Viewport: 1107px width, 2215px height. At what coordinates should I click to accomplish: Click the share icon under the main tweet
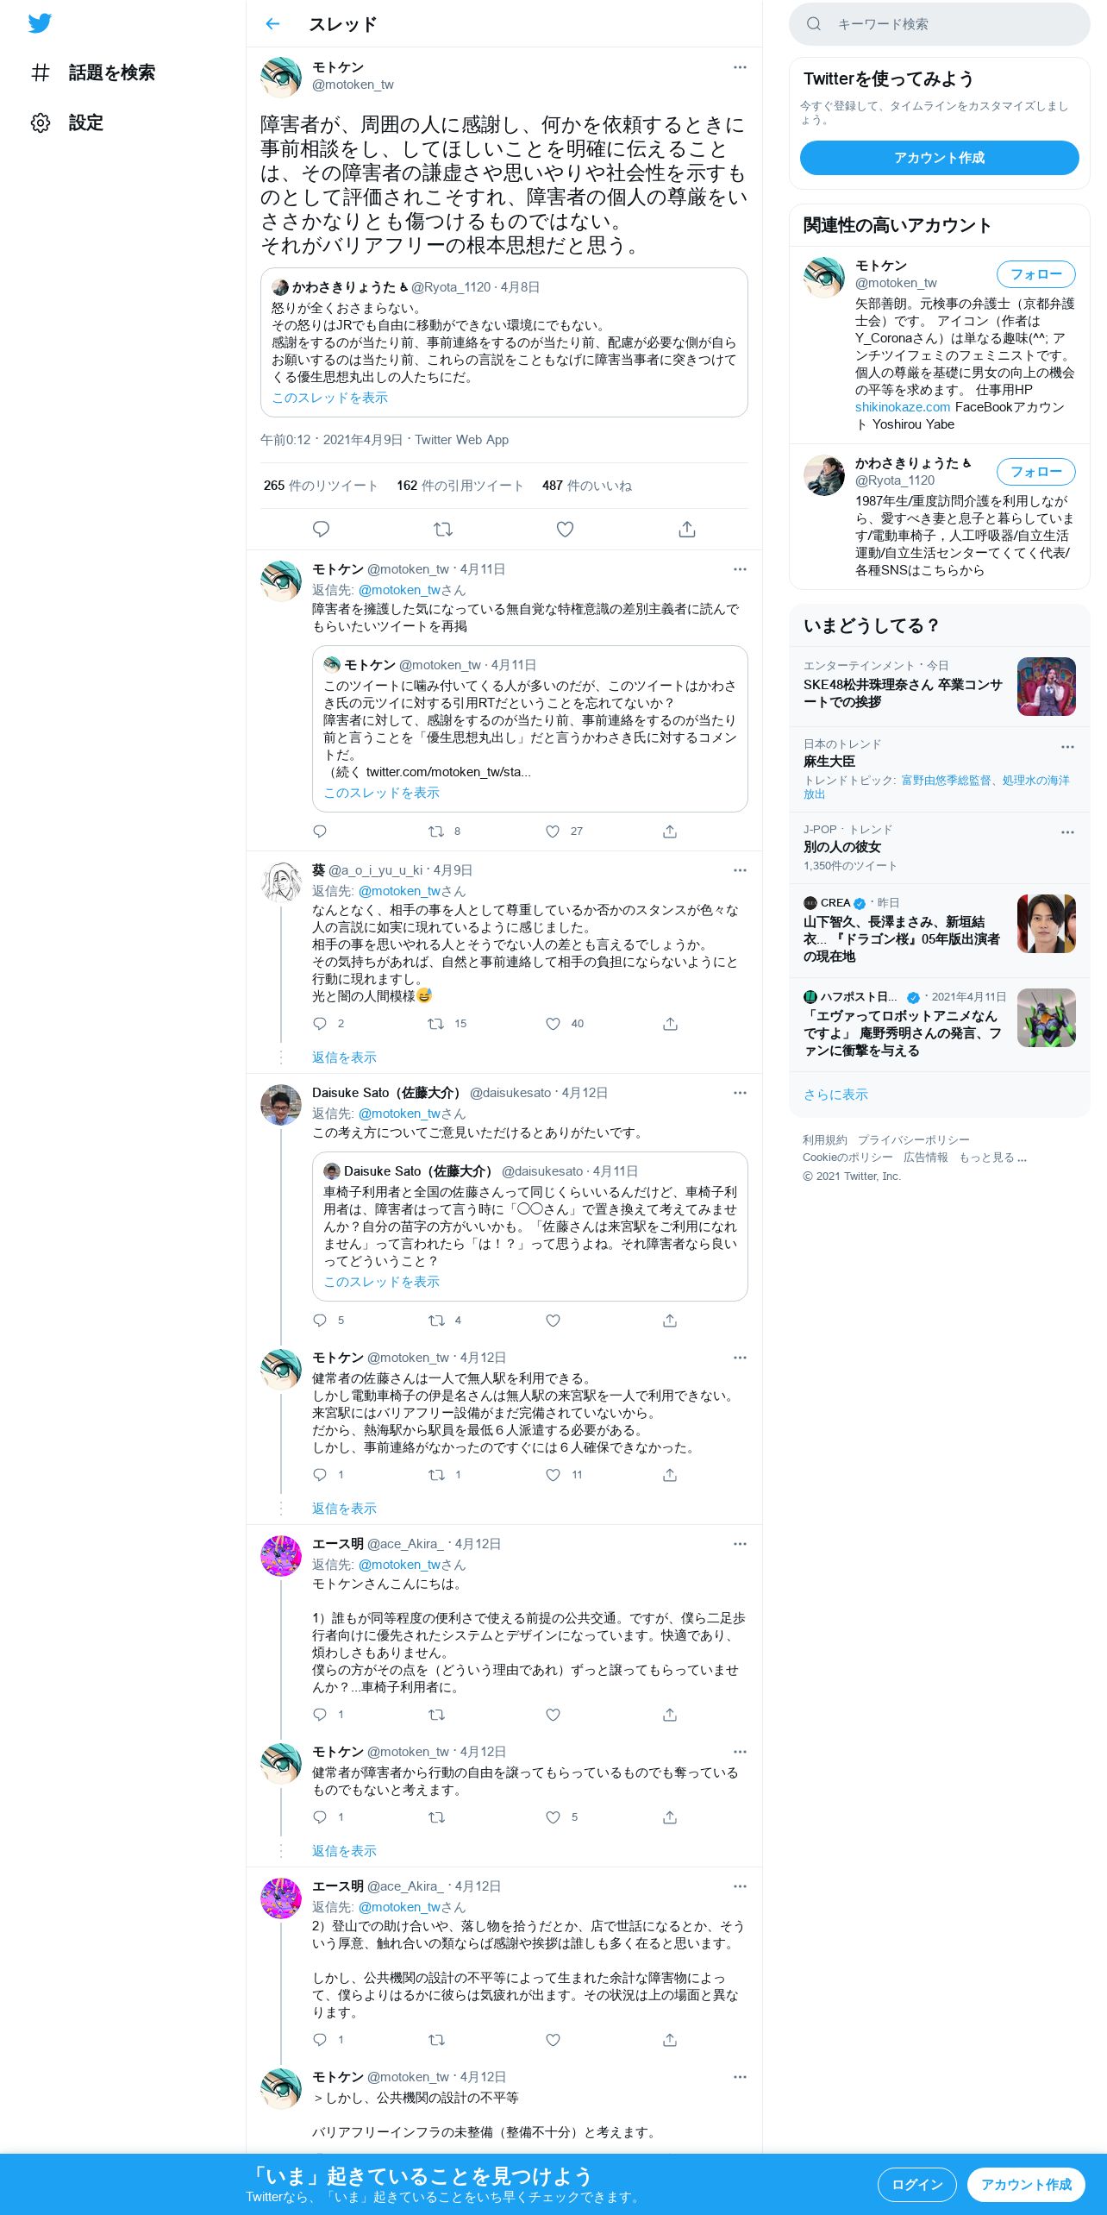[x=687, y=529]
